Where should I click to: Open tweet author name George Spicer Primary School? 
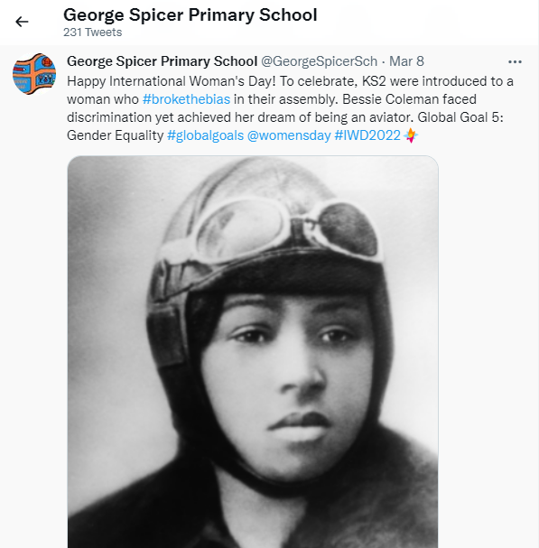point(162,61)
